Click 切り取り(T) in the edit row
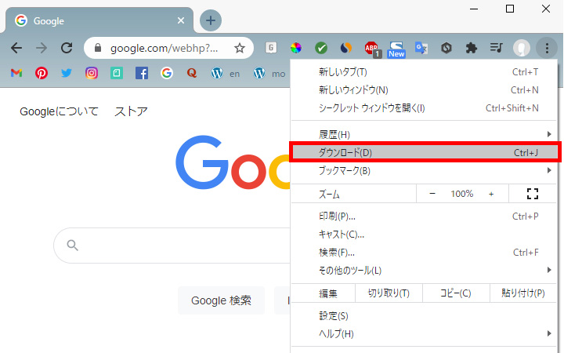 click(389, 293)
